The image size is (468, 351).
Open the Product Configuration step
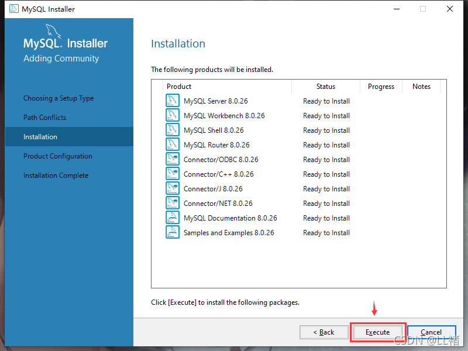tap(58, 156)
